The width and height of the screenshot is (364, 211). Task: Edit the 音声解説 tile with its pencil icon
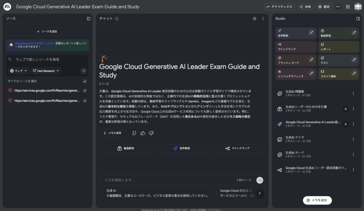[x=311, y=33]
